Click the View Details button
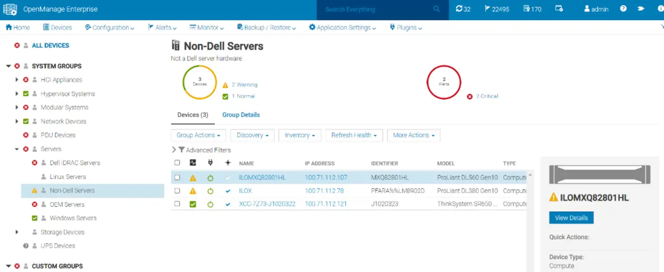The image size is (664, 272). coord(571,218)
